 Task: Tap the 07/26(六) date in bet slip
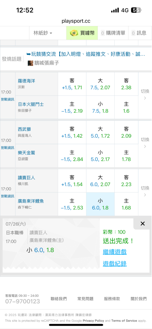pos(15,224)
